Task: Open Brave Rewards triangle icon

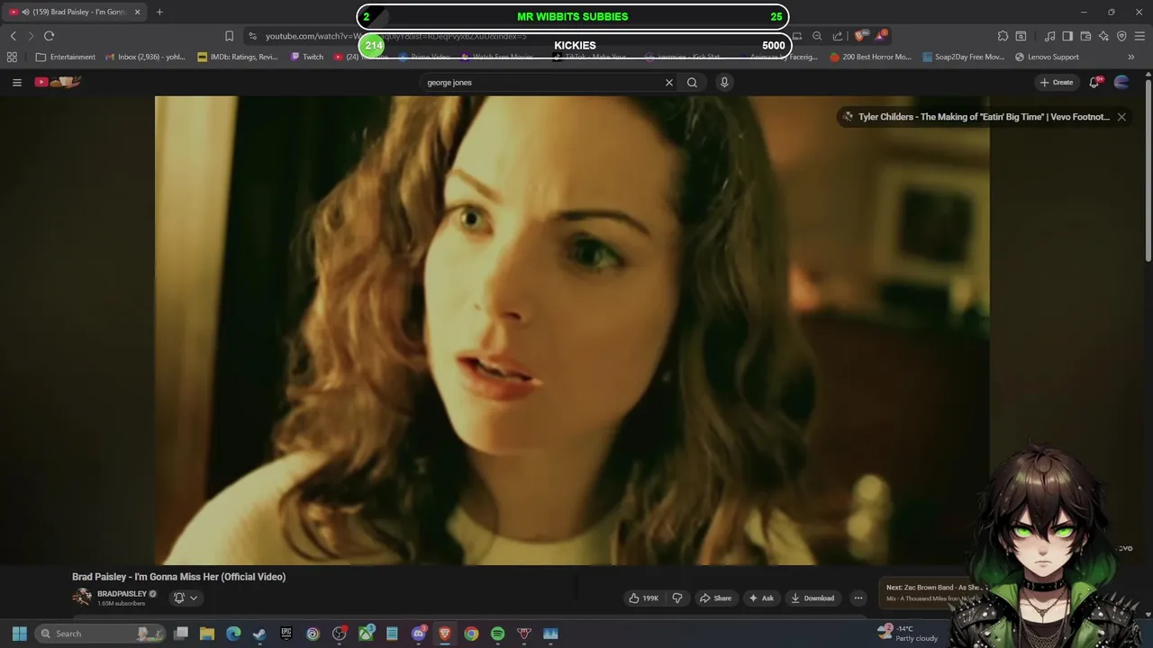Action: click(880, 36)
